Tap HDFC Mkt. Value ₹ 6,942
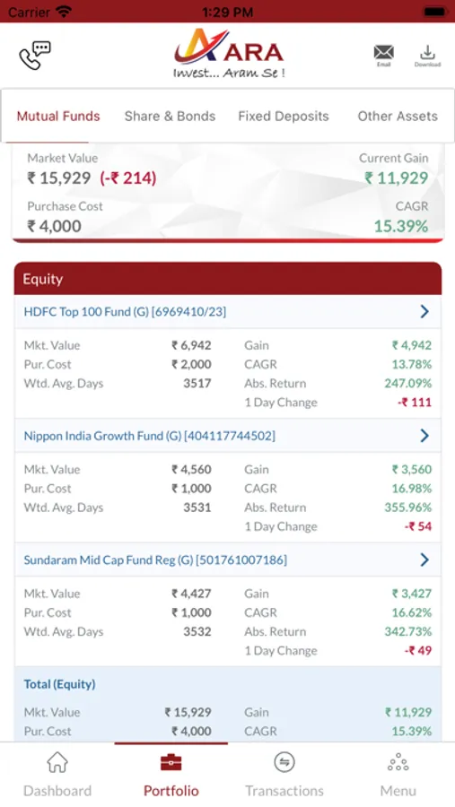455x807 pixels. 191,345
